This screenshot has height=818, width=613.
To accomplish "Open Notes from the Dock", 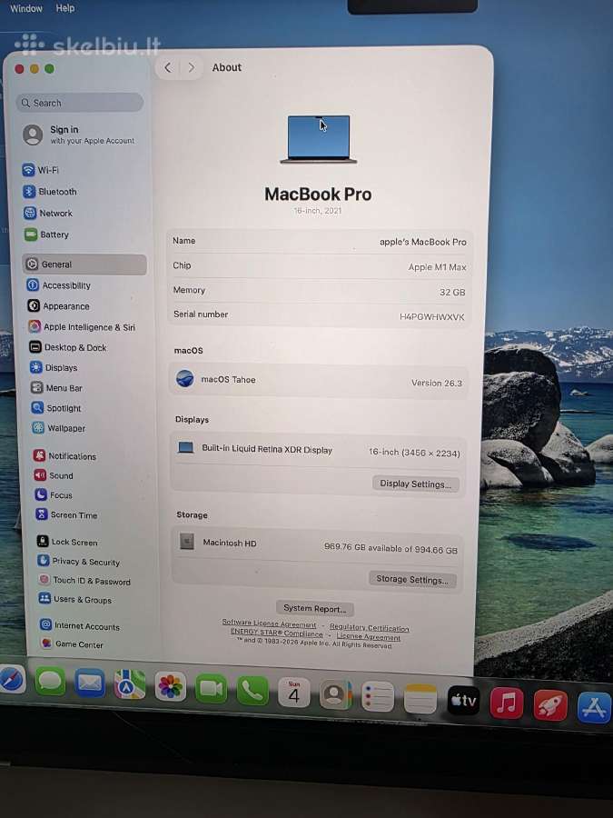I will pyautogui.click(x=420, y=699).
